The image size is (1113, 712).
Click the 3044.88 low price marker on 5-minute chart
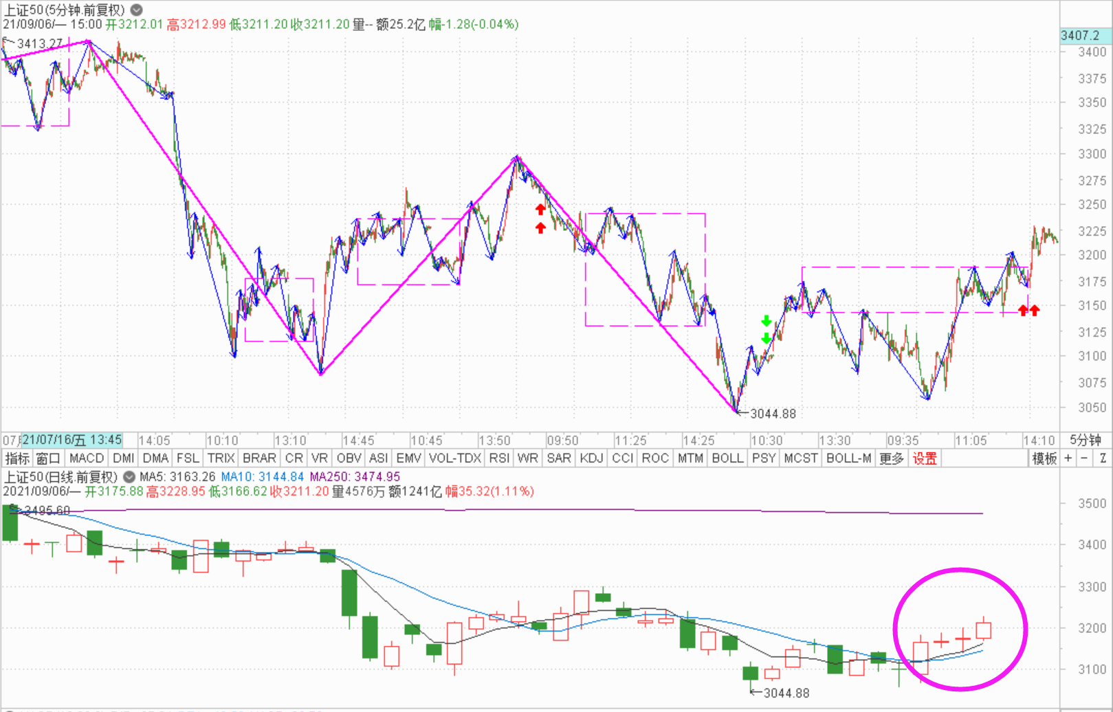(x=772, y=414)
